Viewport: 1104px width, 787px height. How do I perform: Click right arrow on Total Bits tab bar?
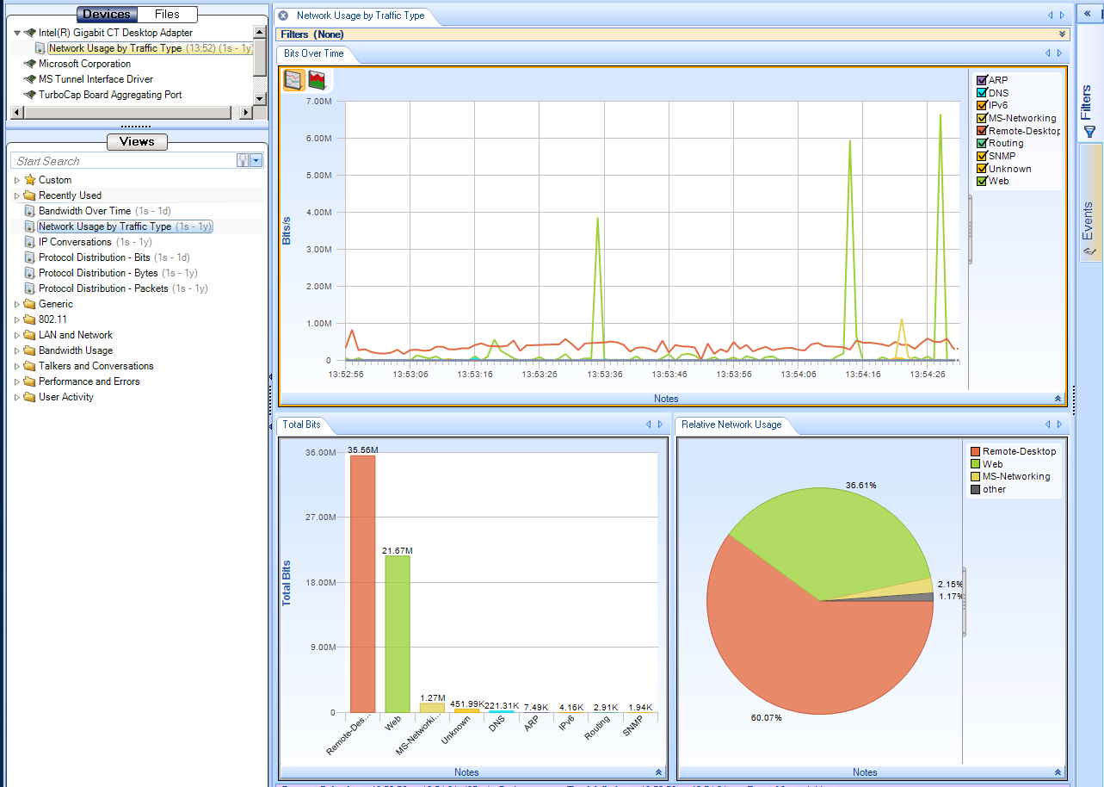(x=660, y=424)
